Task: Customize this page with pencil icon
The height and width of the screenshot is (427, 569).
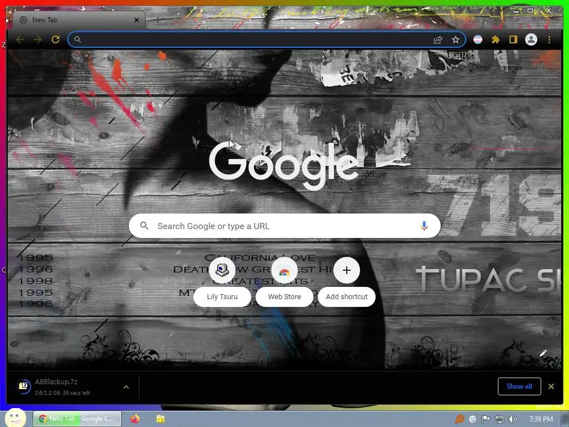Action: point(543,353)
